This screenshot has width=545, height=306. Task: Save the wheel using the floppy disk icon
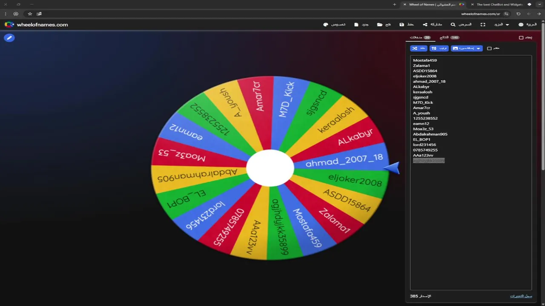[x=402, y=25]
